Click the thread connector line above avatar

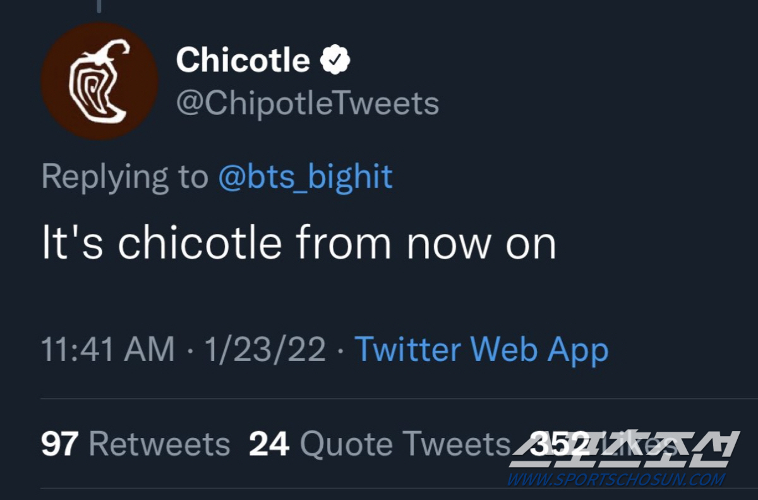pos(99,6)
